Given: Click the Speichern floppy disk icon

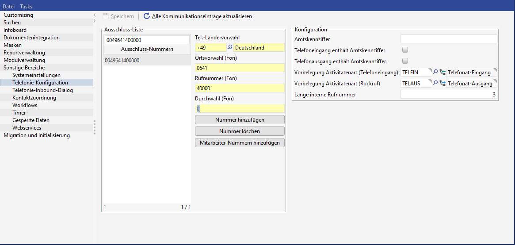Looking at the screenshot, I should [105, 16].
